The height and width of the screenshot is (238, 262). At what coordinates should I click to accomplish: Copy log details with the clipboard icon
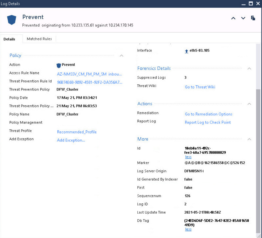[253, 18]
